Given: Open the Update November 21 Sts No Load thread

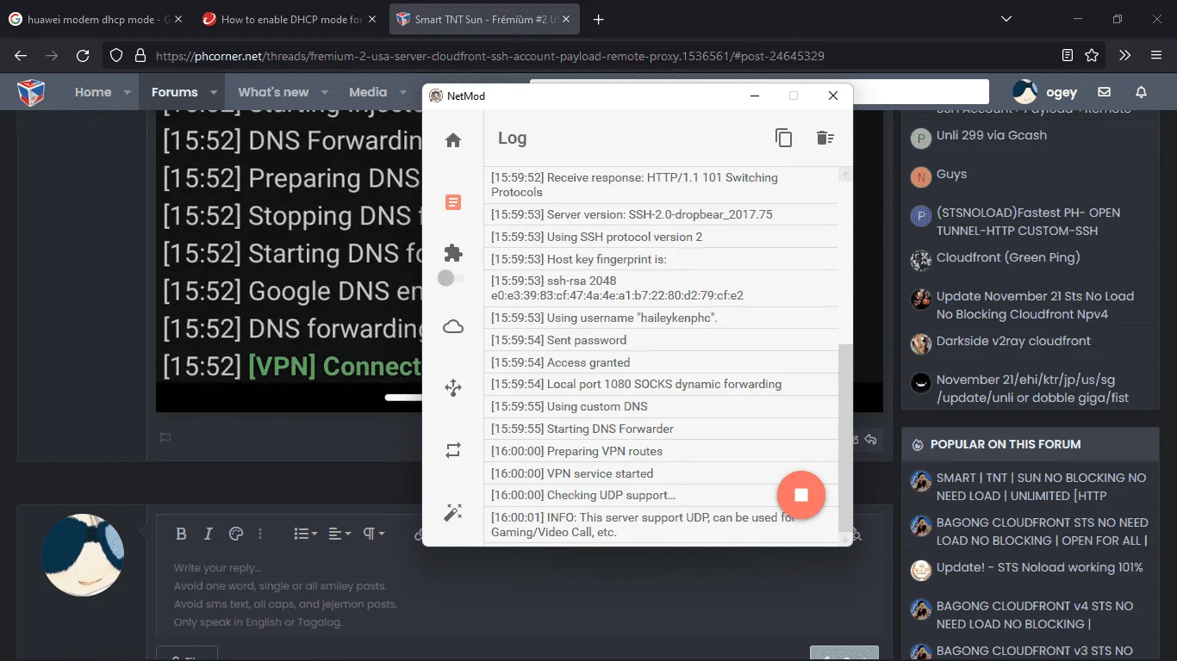Looking at the screenshot, I should 1035,305.
